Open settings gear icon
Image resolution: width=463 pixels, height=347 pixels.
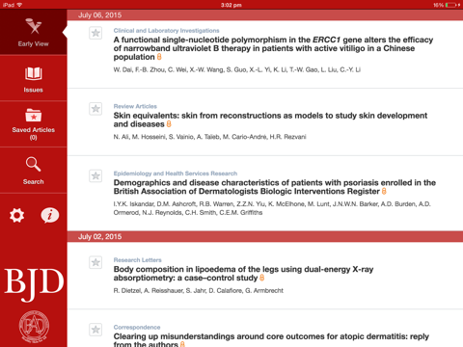click(16, 215)
